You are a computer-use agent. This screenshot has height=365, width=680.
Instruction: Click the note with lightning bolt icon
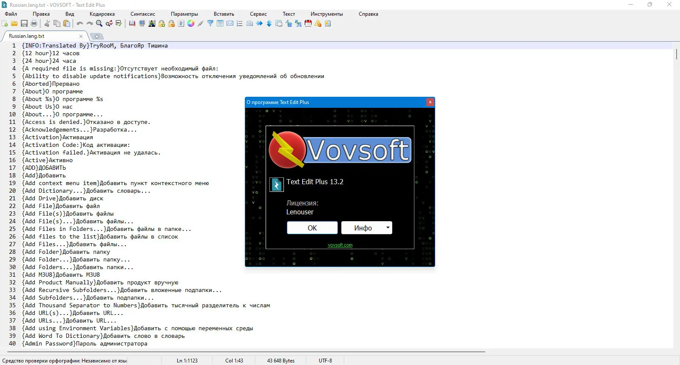(x=328, y=24)
